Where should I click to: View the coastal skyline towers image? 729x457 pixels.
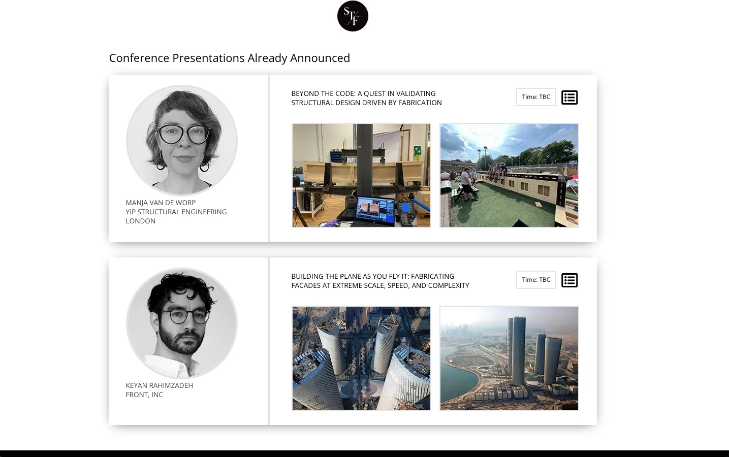click(x=509, y=358)
